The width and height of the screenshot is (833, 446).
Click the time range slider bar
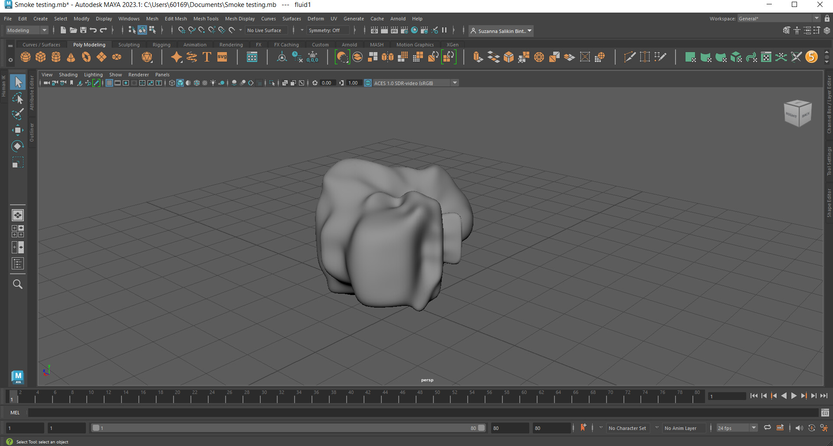pos(286,428)
